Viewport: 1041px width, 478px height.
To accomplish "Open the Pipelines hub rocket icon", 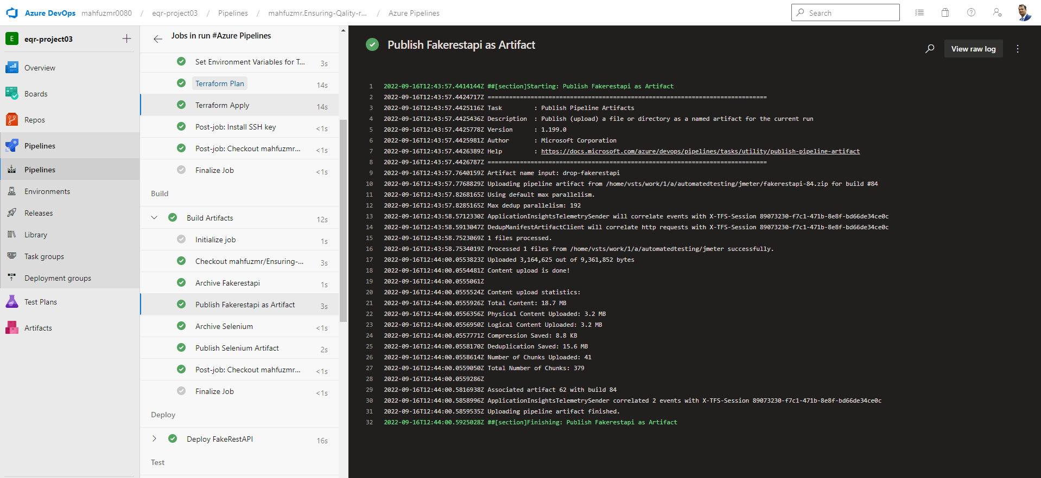I will 12,146.
